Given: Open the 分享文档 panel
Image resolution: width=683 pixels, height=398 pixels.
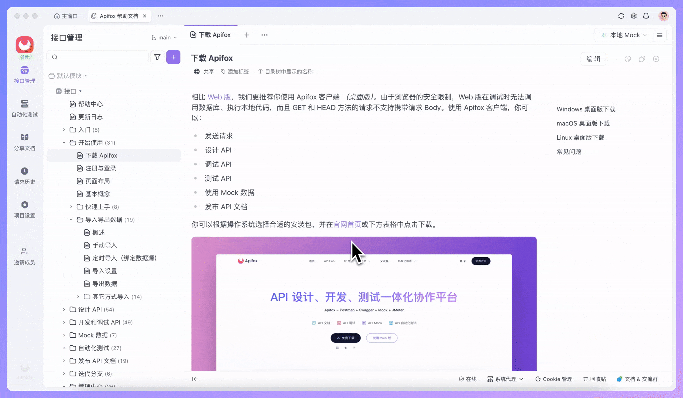Looking at the screenshot, I should [x=24, y=141].
